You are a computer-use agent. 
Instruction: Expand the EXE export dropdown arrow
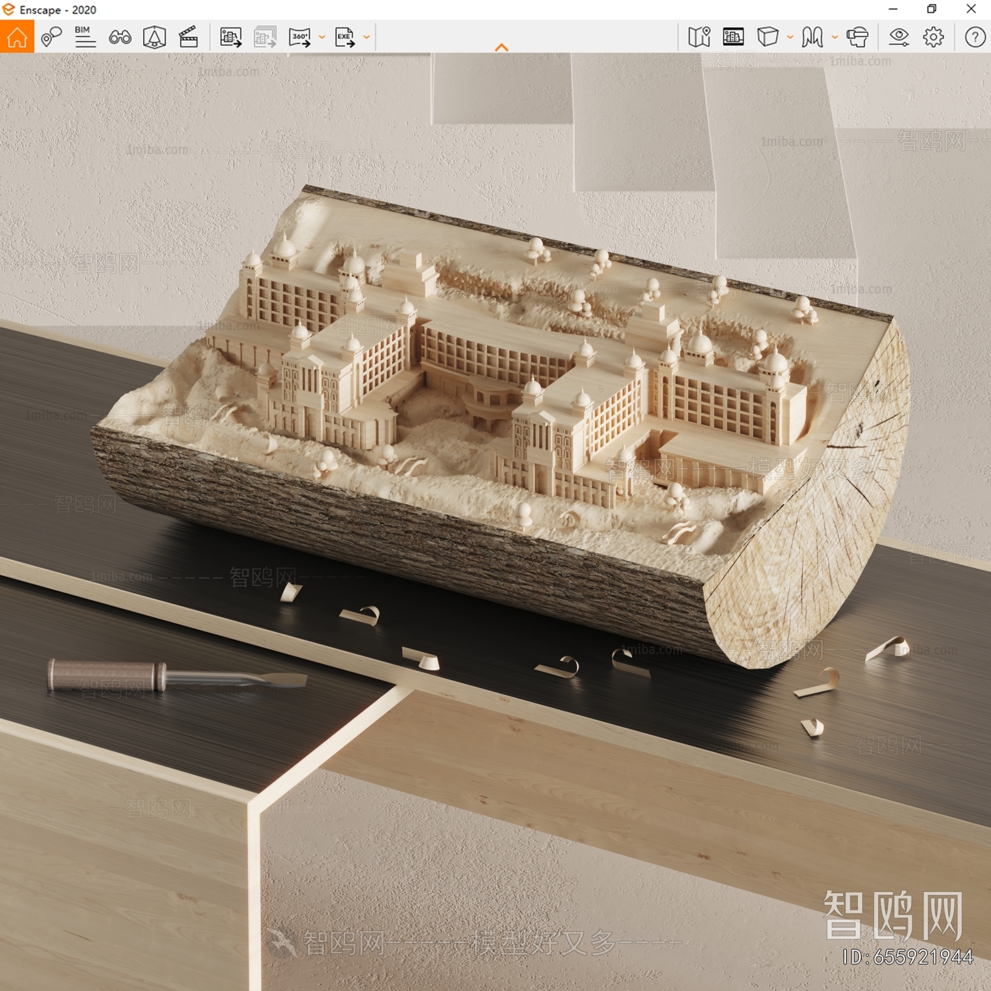pos(367,37)
